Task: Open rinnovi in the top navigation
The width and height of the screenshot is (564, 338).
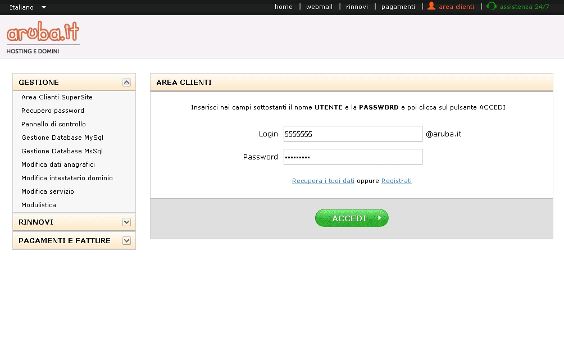Action: point(357,7)
